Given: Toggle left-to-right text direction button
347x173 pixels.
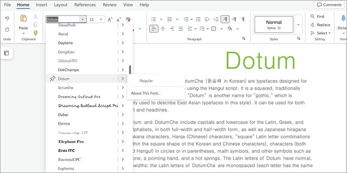Looking at the screenshot, I should [x=225, y=19].
